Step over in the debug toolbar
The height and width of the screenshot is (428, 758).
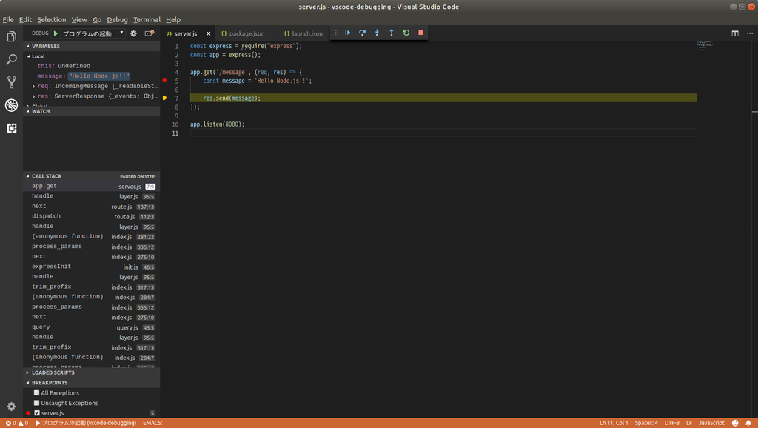[362, 33]
